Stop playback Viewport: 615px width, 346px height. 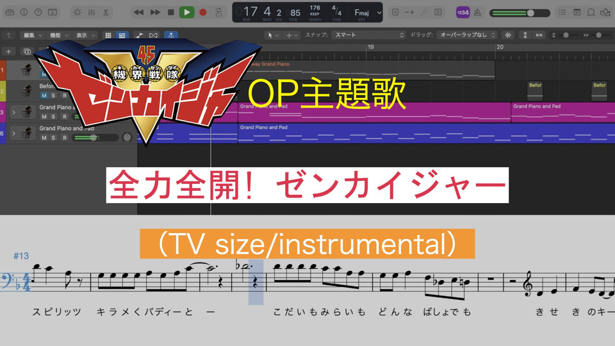click(170, 12)
